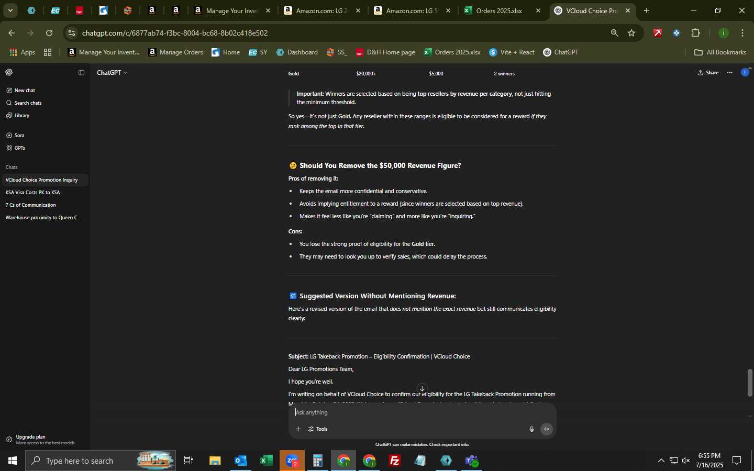
Task: Show hidden system tray icons
Action: coord(661,461)
